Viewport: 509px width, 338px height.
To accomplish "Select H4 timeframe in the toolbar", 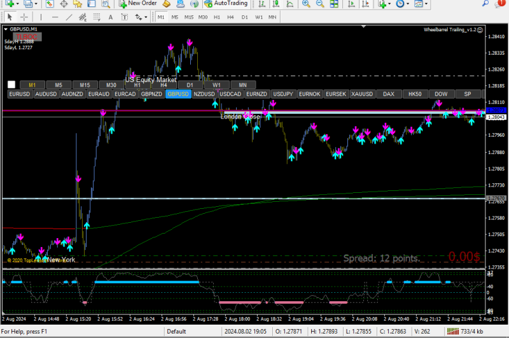I will (230, 17).
